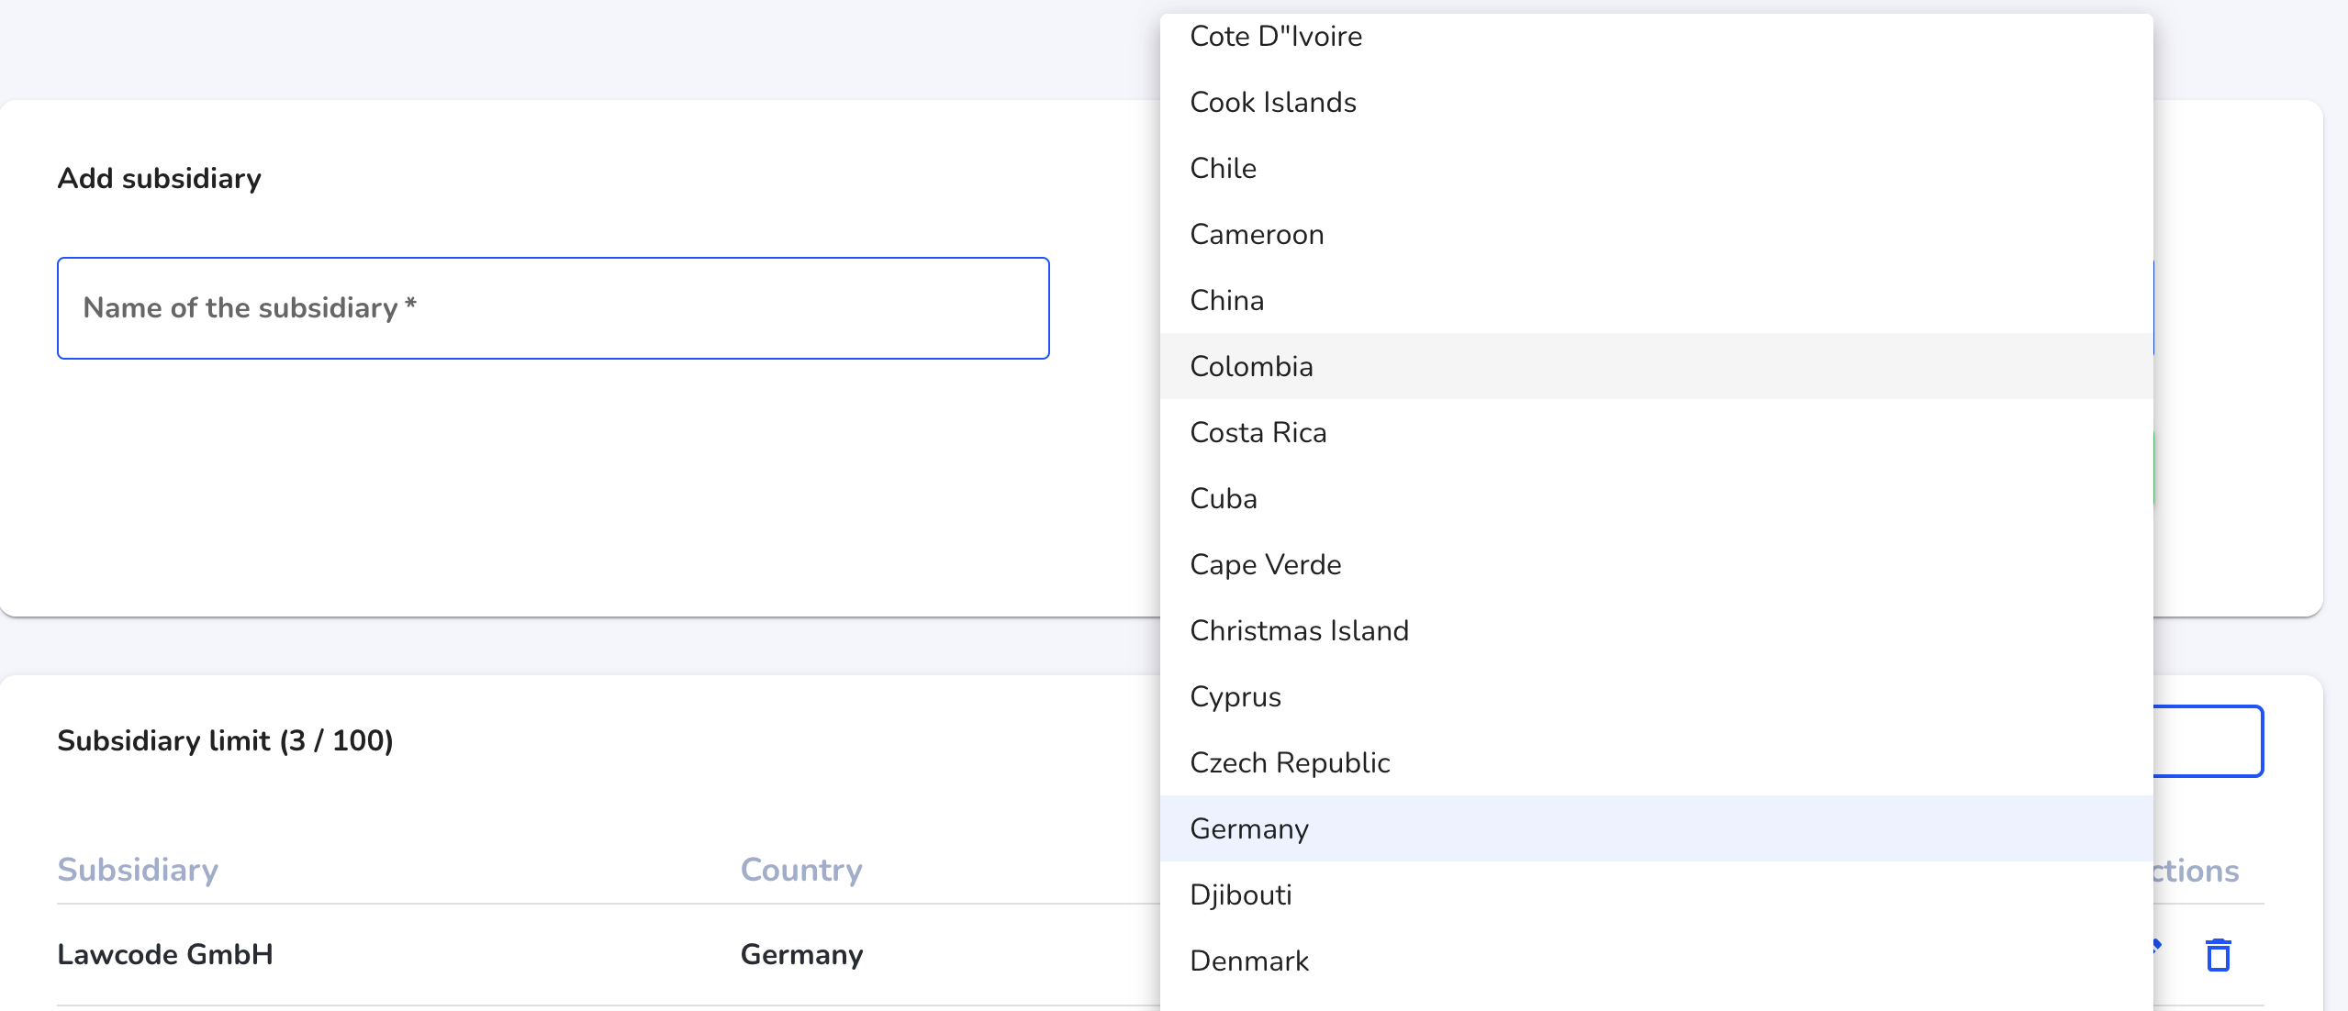Choose Denmark in the dropdown

point(1656,961)
